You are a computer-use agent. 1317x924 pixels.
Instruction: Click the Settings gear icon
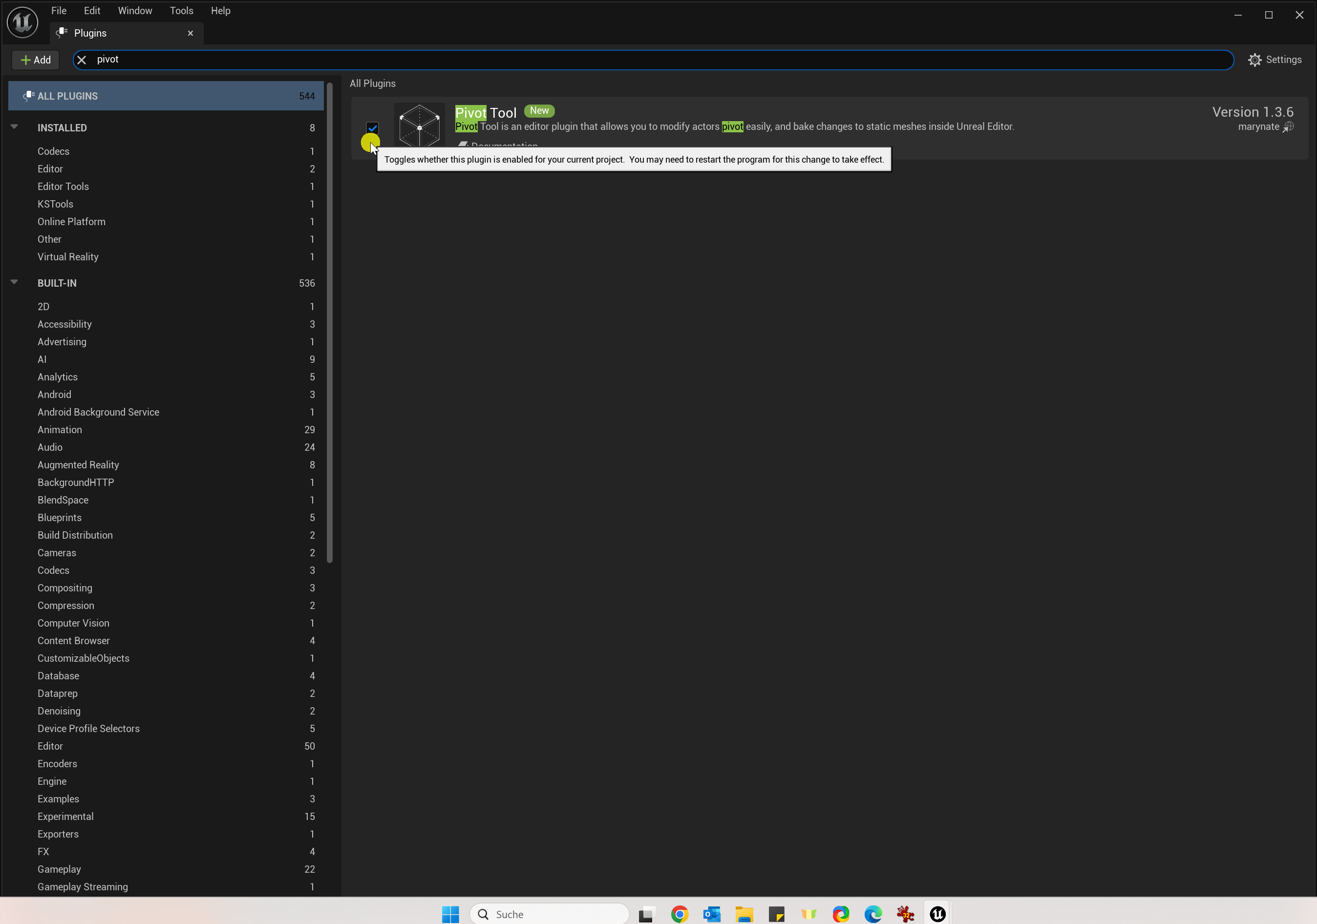click(1254, 60)
